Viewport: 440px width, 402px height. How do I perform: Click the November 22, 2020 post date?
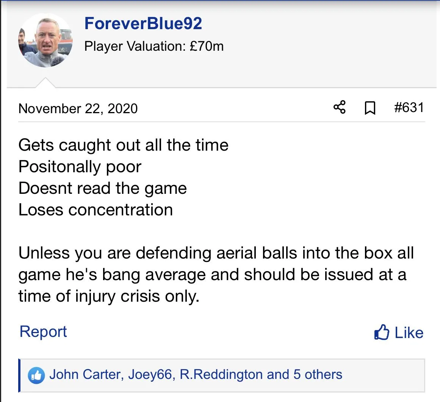(78, 109)
